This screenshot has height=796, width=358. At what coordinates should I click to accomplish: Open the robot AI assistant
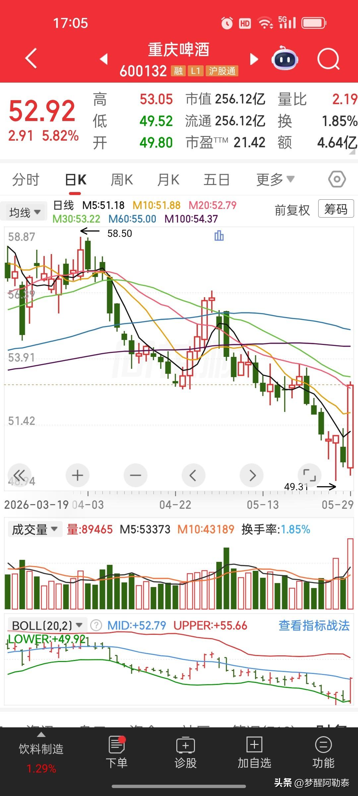tap(285, 59)
